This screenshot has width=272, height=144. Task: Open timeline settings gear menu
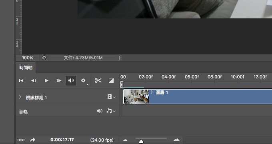coord(83,80)
